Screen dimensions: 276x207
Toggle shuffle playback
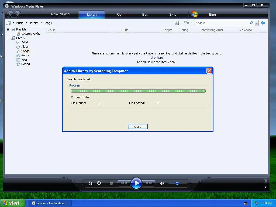click(91, 183)
